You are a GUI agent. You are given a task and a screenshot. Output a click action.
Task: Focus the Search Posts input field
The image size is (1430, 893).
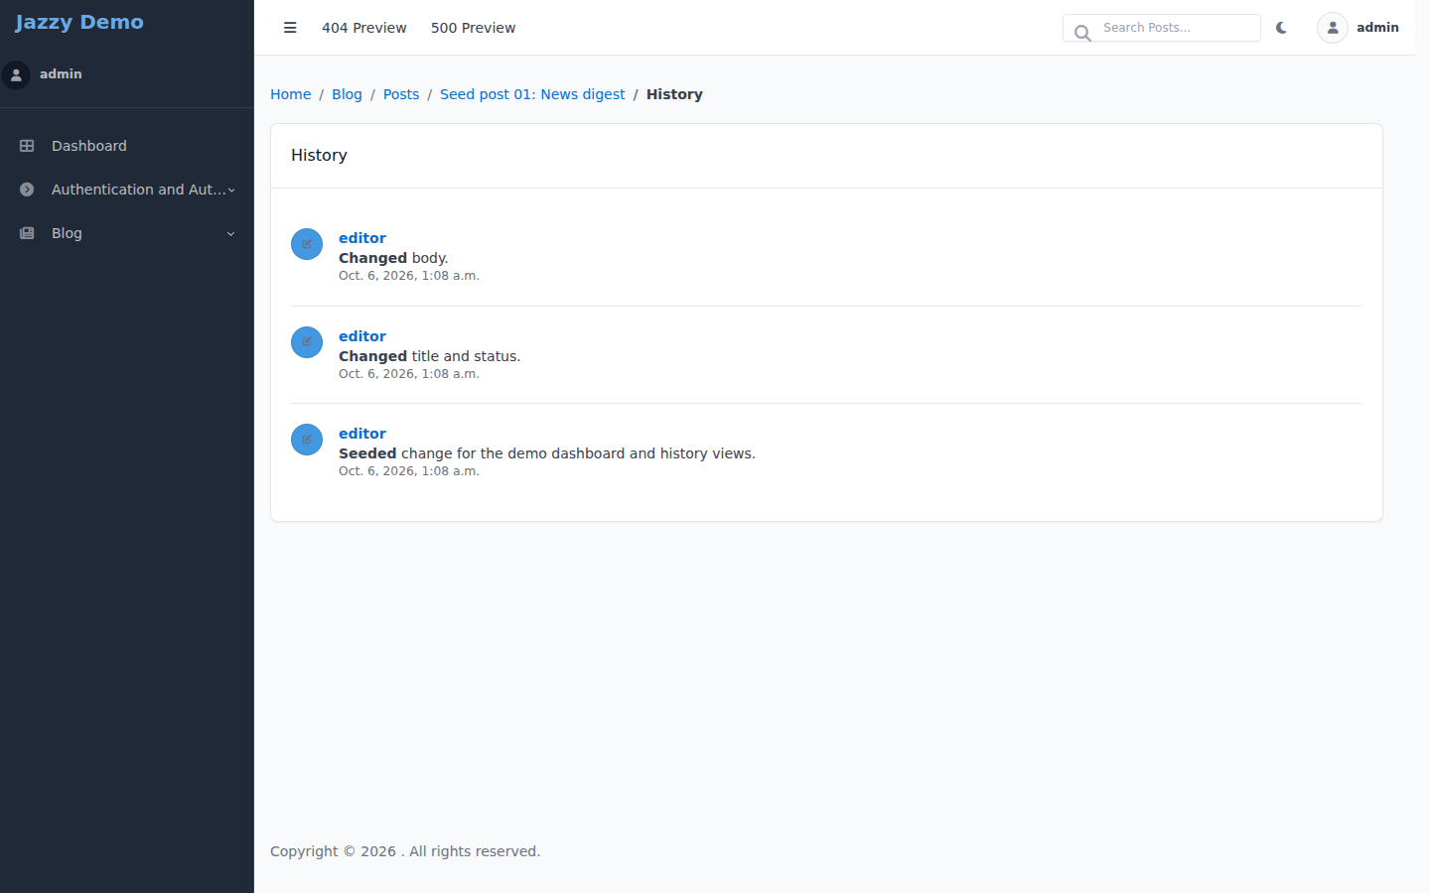1162,28
